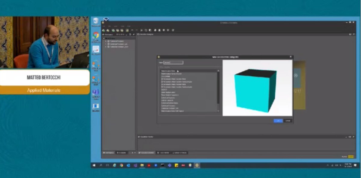Confirm the dialog with the blue OK button
The width and height of the screenshot is (361, 178).
[278, 120]
